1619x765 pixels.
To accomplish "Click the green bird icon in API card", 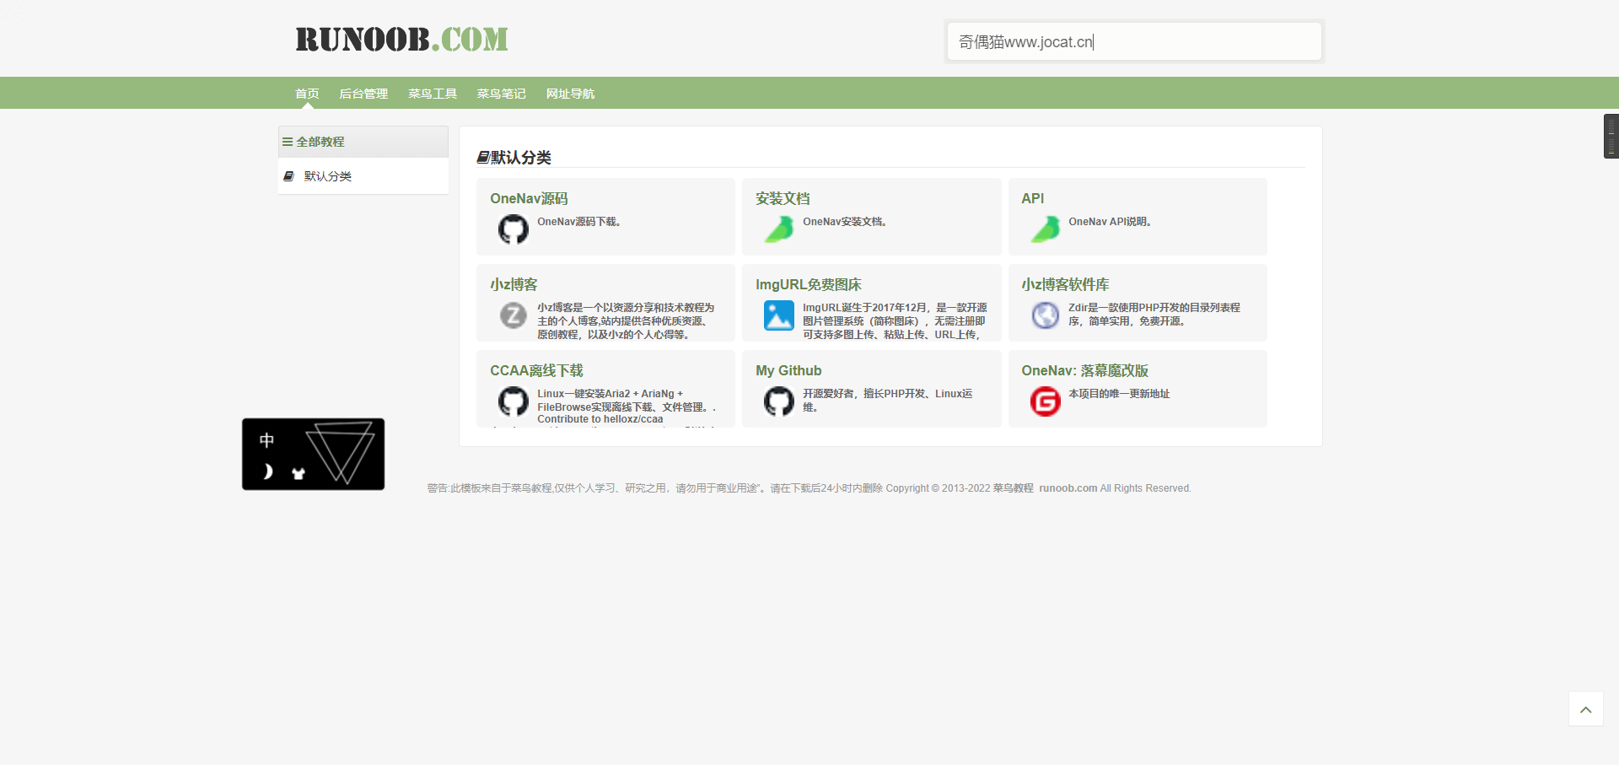I will (1045, 229).
